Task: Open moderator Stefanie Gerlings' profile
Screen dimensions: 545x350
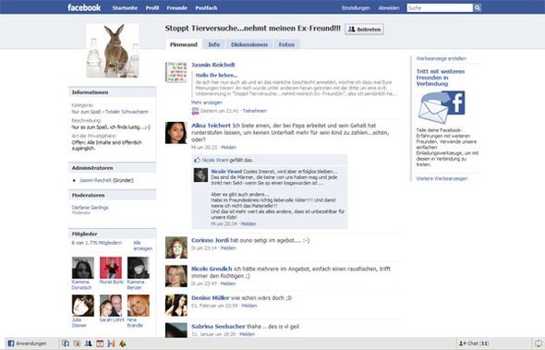Action: tap(90, 208)
